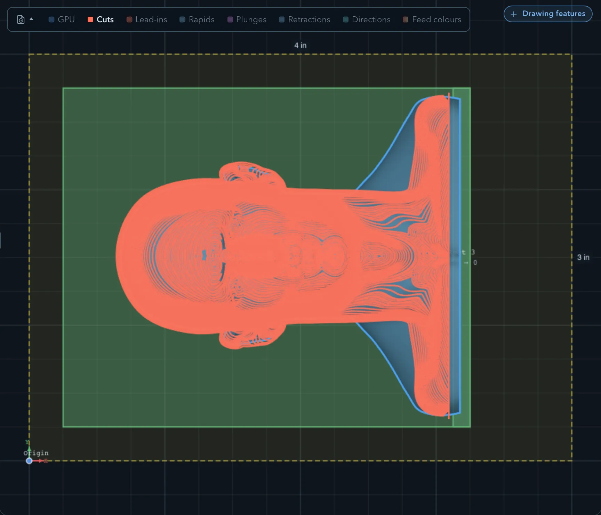The height and width of the screenshot is (515, 601).
Task: Open Drawing features button
Action: click(548, 14)
